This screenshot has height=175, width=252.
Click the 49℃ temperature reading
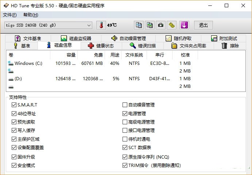click(x=112, y=25)
